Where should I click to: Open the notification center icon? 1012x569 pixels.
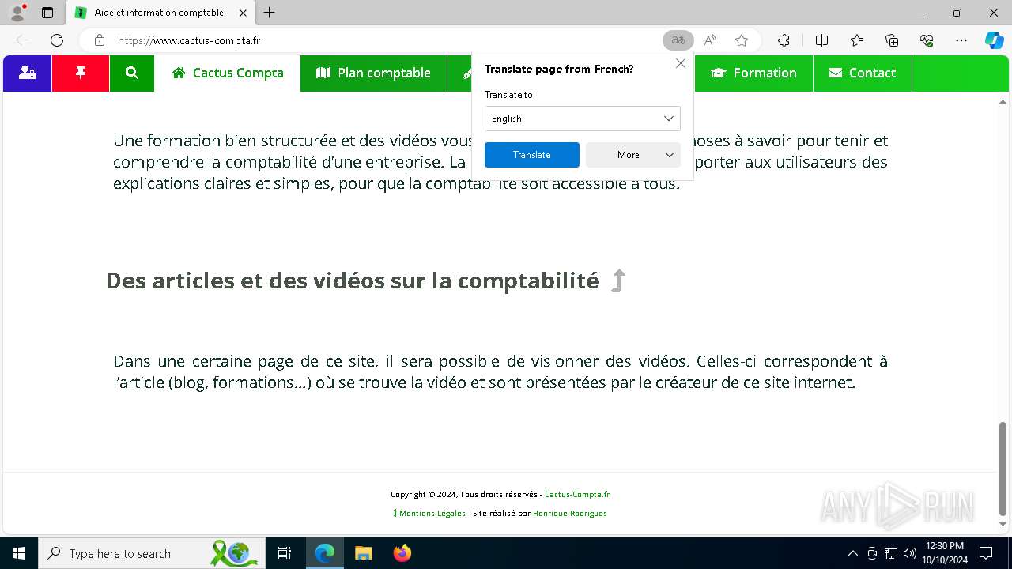pyautogui.click(x=987, y=553)
